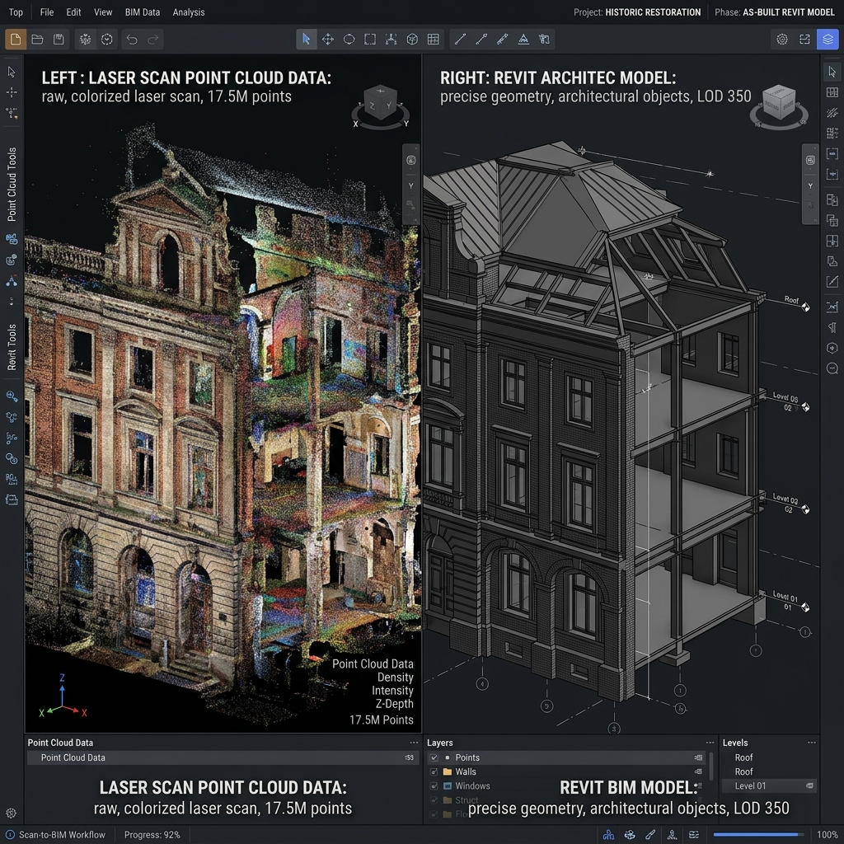The image size is (844, 844).
Task: Click the Y axis button in right viewport
Action: (810, 185)
